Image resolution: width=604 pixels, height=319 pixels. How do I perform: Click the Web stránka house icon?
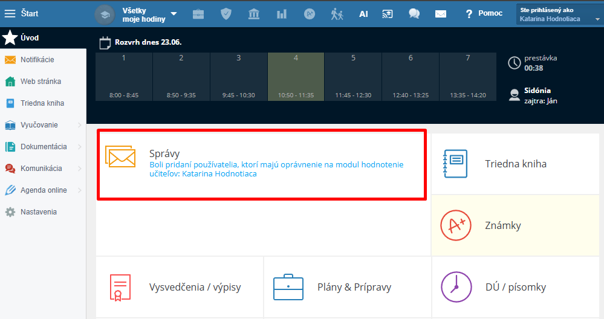tap(10, 82)
